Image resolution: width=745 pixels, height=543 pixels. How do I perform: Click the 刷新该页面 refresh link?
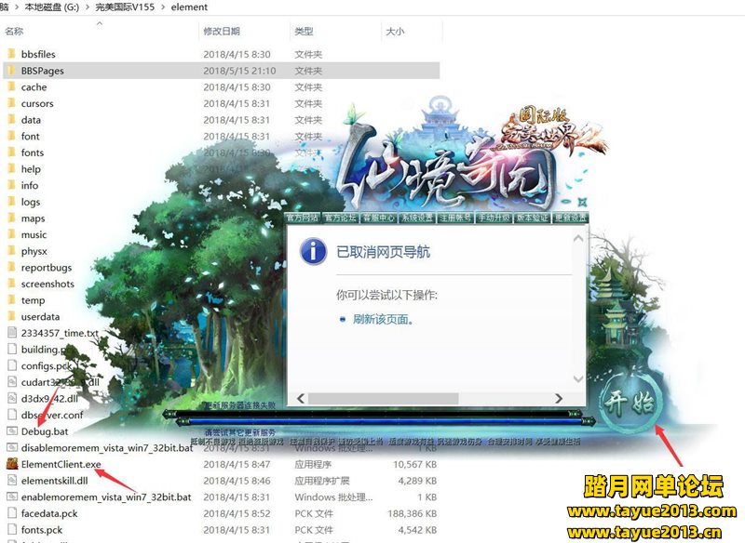[x=383, y=319]
